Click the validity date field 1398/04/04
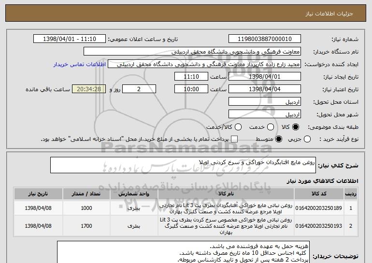The width and height of the screenshot is (372, 263). point(265,89)
